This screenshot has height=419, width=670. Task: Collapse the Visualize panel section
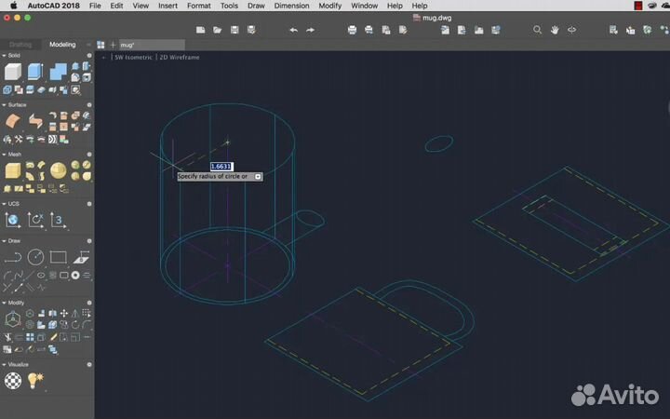pyautogui.click(x=4, y=365)
